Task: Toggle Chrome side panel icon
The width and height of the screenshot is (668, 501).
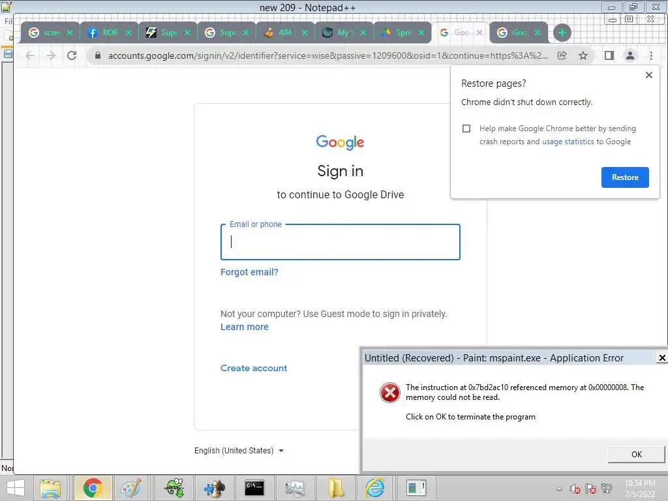Action: (609, 55)
